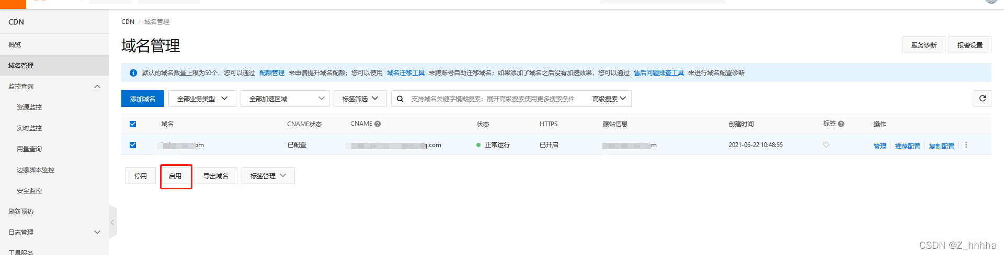Click 管理 in the domain row
Viewport: 1004px width, 255px height.
[880, 146]
